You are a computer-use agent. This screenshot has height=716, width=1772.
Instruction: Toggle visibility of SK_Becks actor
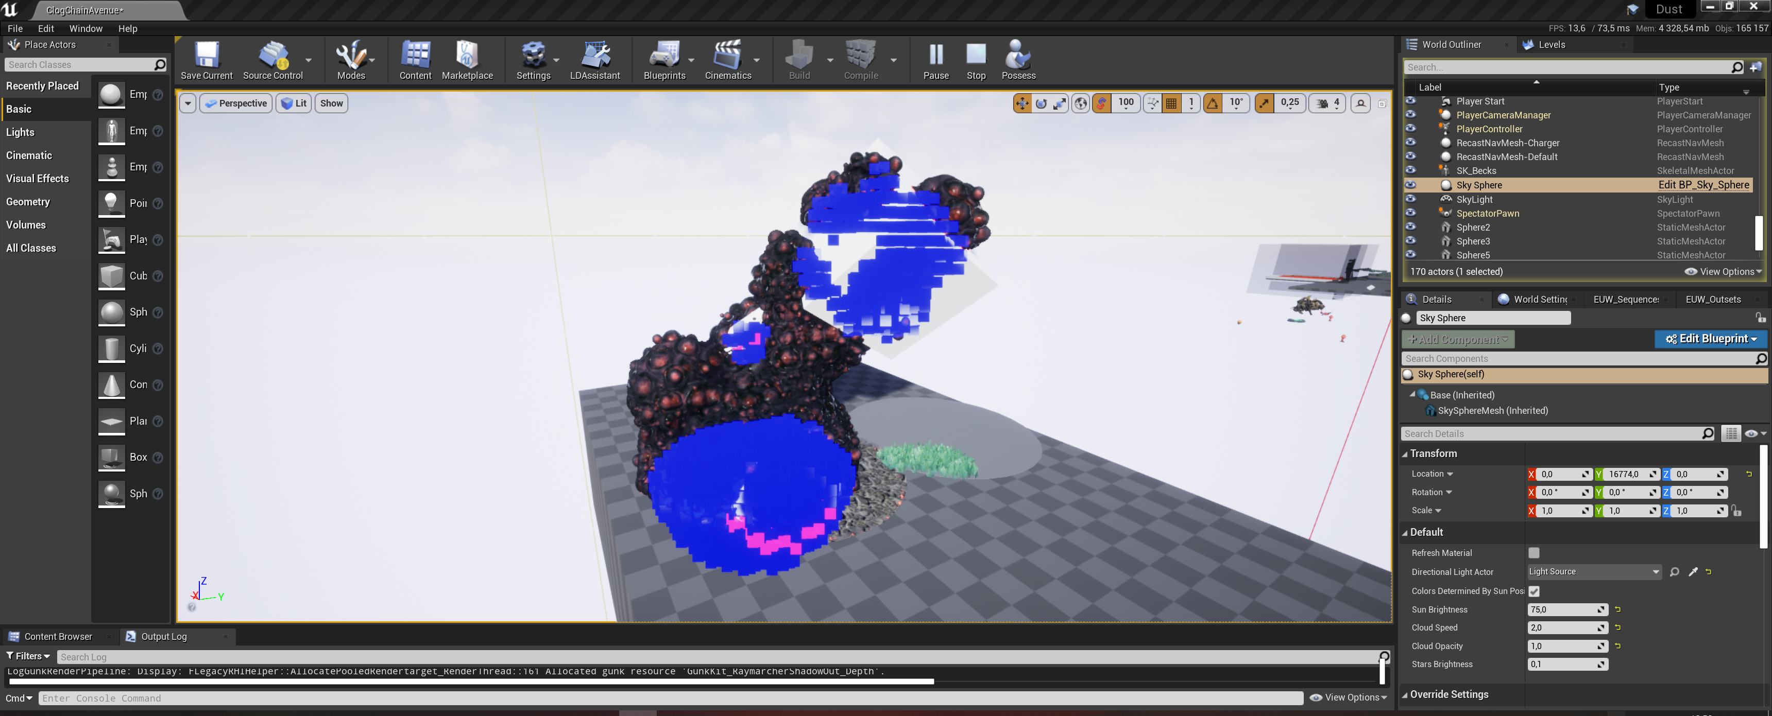point(1410,170)
